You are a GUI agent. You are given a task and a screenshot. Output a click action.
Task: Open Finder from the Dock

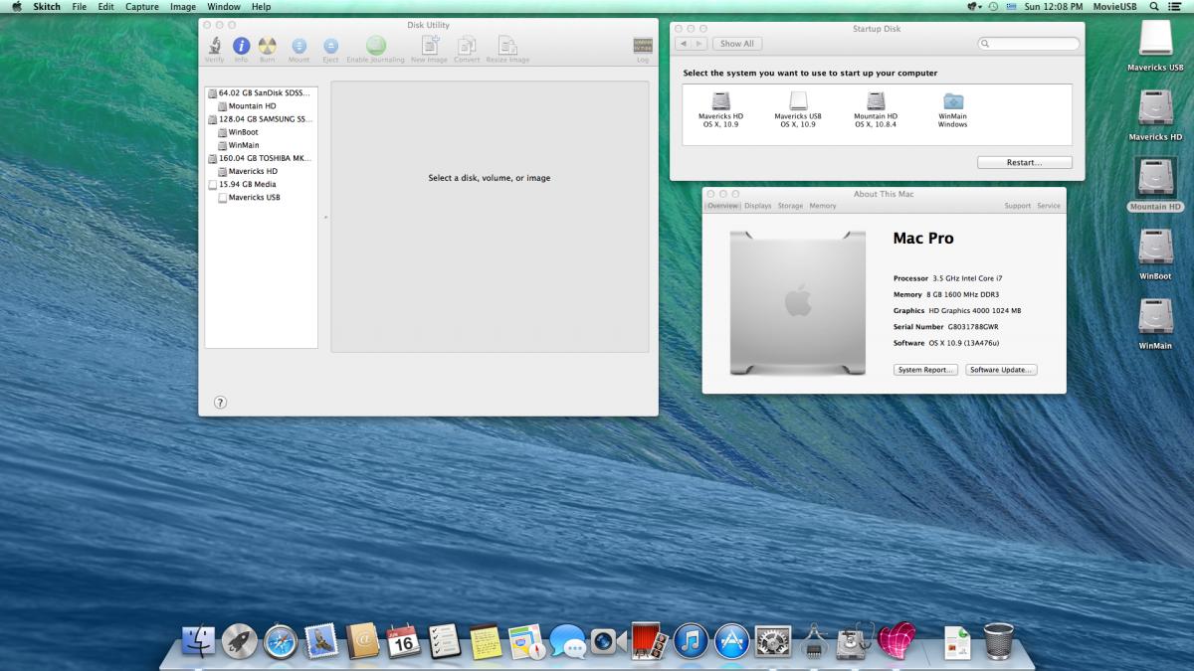[200, 641]
